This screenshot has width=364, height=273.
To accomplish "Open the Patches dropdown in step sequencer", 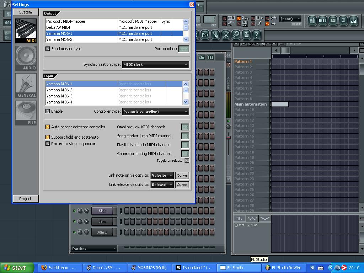I will coord(94,248).
